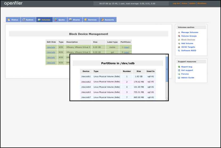
Task: Open the Forums support link
Action: point(185,74)
